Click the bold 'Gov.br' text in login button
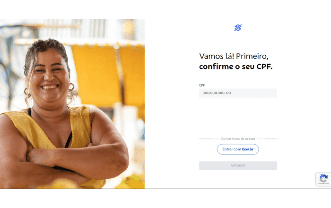 248,149
